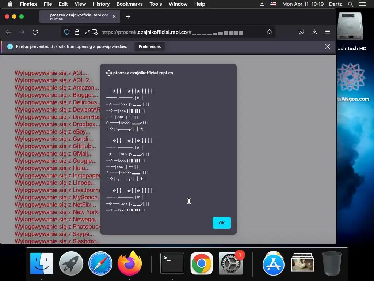Click 'Wylogowywanie się z Google...' text
The image size is (374, 281).
56,161
